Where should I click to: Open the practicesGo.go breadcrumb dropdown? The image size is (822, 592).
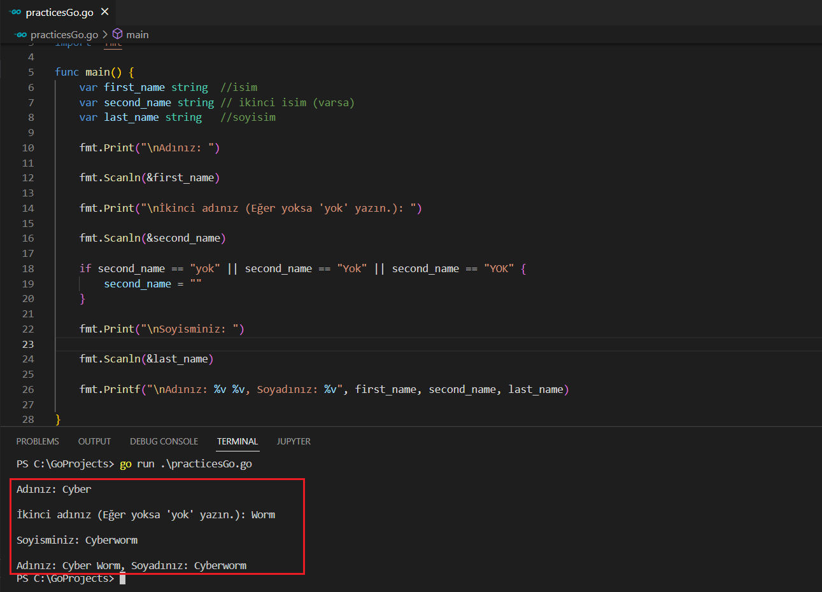click(64, 34)
